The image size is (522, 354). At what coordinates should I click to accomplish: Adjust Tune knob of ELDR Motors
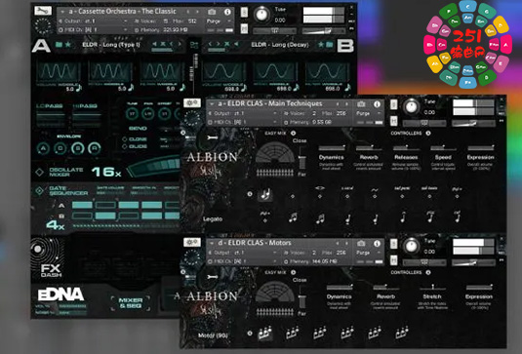tap(412, 246)
